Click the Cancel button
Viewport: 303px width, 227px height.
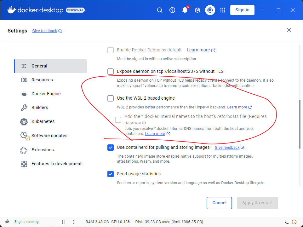[219, 203]
